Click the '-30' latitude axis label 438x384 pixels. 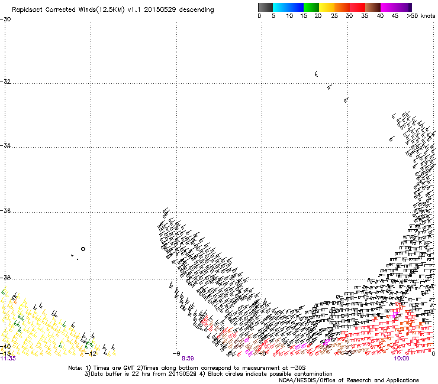pos(5,19)
